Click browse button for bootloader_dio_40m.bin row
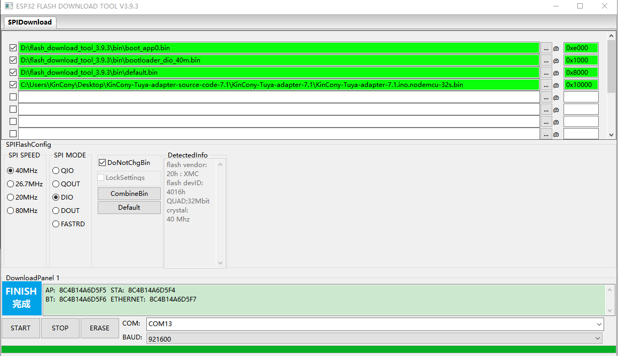This screenshot has height=356, width=618. tap(546, 60)
